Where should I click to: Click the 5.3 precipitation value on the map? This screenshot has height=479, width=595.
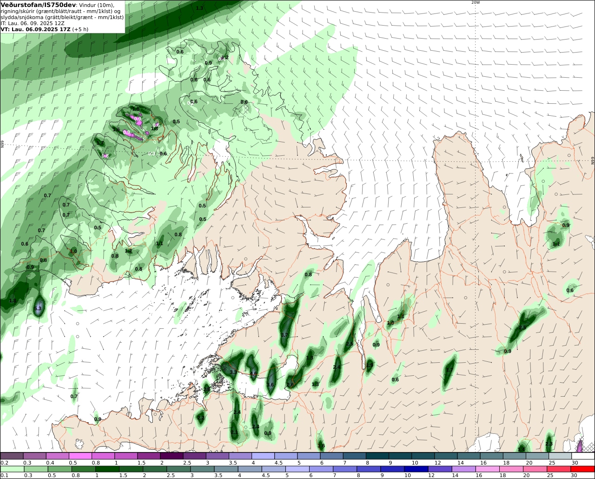(x=38, y=309)
